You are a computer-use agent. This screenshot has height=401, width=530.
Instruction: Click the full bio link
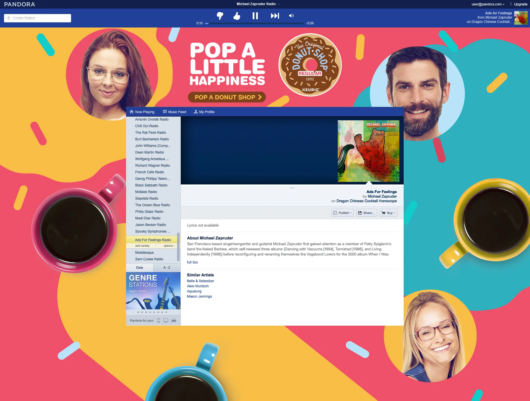192,262
